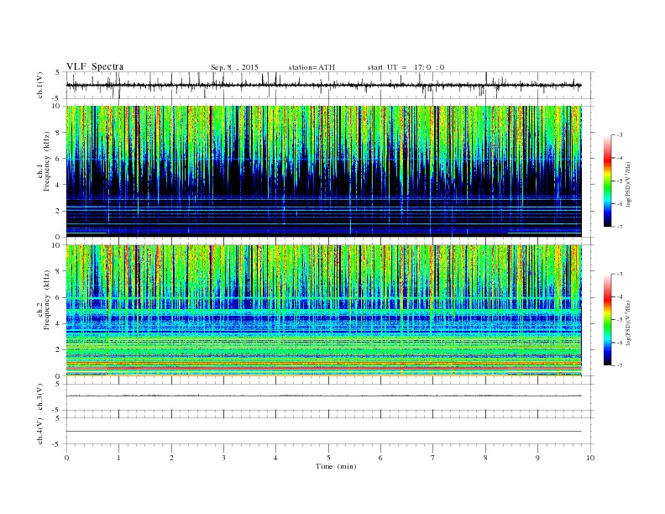
Task: Click the ch.4 flat voltage trace
Action: coord(324,432)
